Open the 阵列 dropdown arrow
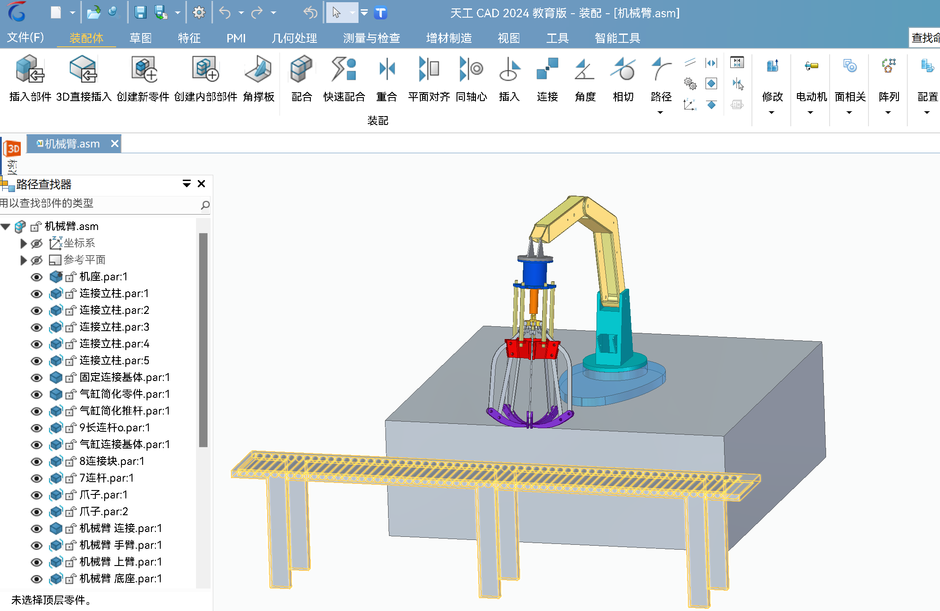 pos(888,113)
